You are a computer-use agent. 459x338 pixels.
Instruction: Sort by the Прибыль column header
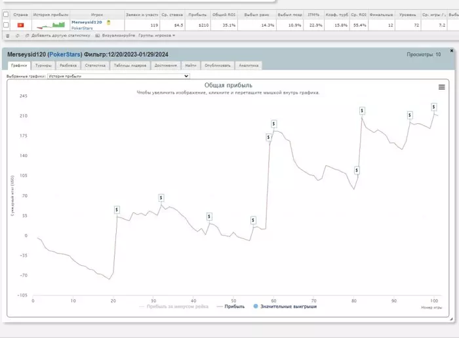197,14
